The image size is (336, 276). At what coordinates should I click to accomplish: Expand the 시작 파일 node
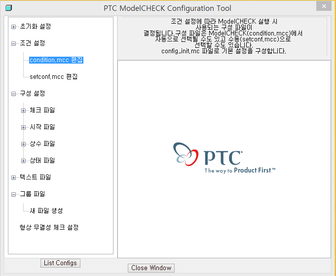tap(23, 127)
